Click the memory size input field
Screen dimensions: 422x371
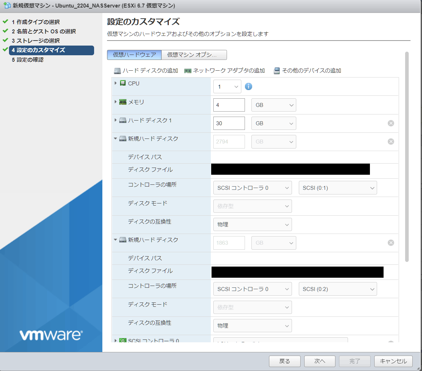pyautogui.click(x=229, y=105)
